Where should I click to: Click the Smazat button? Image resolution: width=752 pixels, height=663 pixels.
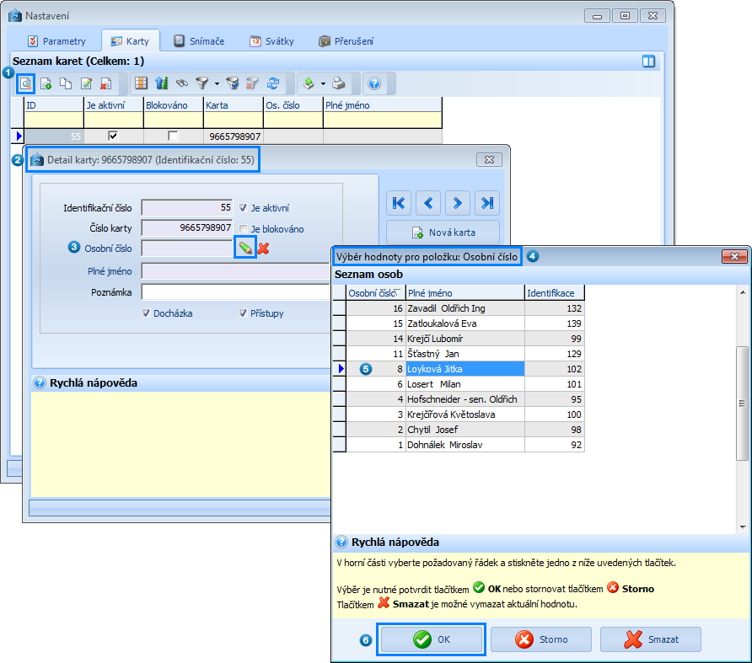tap(651, 639)
